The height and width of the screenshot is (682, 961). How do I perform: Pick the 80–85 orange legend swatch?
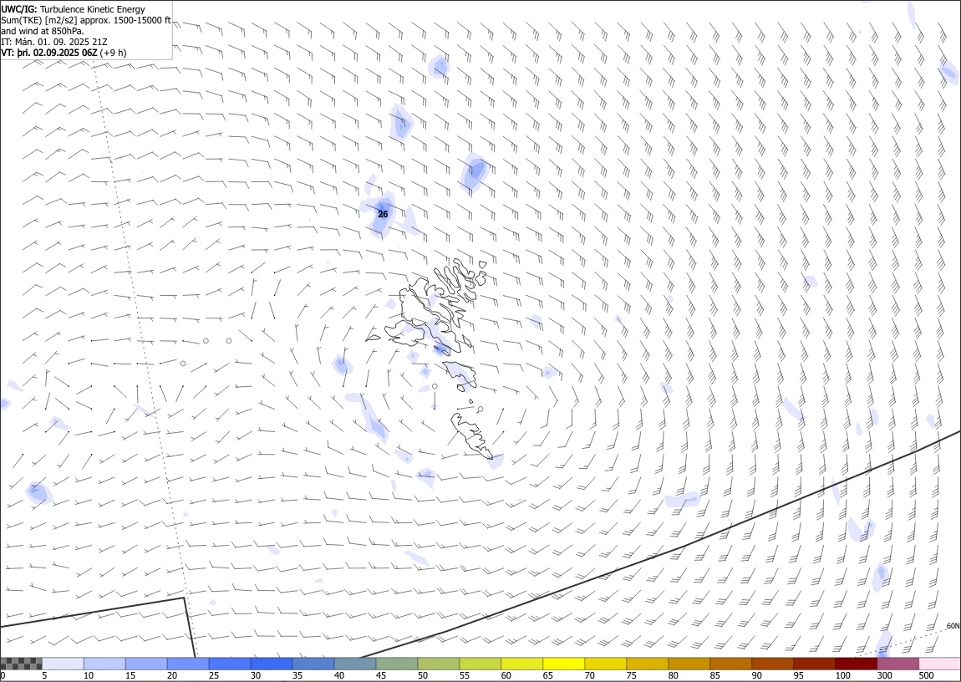[x=689, y=664]
